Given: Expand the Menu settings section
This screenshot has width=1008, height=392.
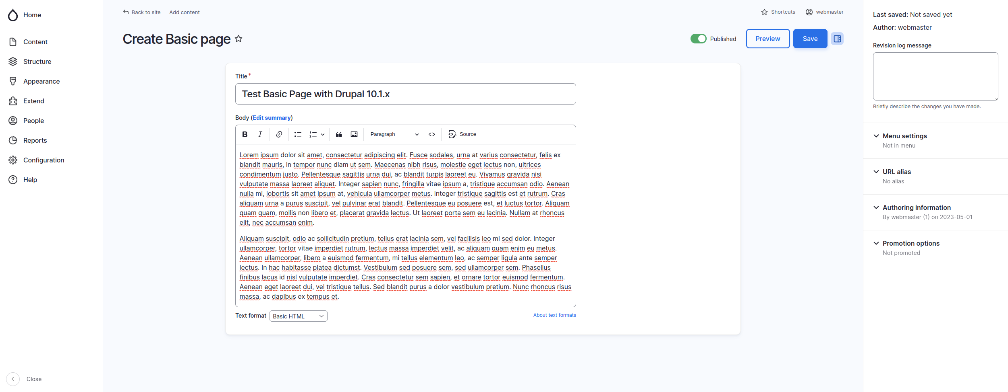Looking at the screenshot, I should pos(904,136).
